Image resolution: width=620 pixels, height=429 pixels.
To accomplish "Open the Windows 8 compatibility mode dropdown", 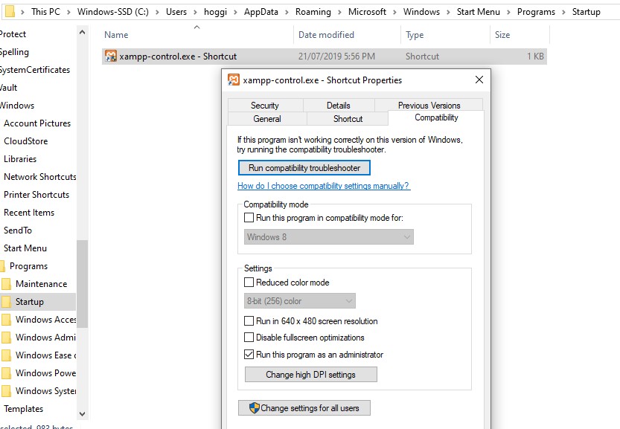I will [406, 235].
